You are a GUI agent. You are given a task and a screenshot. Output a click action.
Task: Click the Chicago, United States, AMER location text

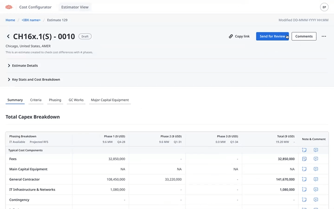(x=28, y=46)
